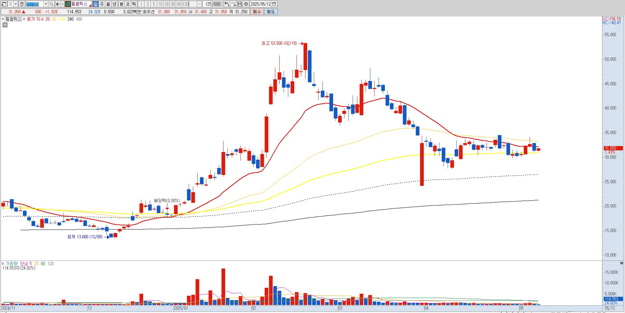Viewport: 625px width, 313px height.
Task: Click the green 신 badge icon
Action: point(68,4)
